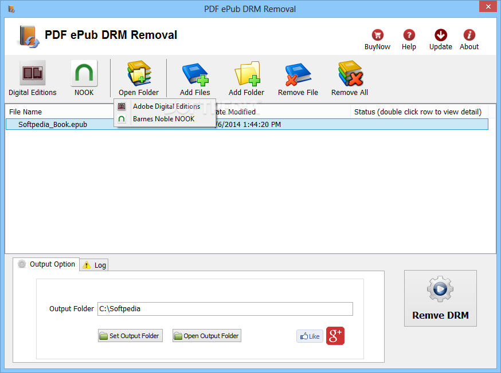Click the Status column header
The image size is (501, 373).
click(418, 112)
